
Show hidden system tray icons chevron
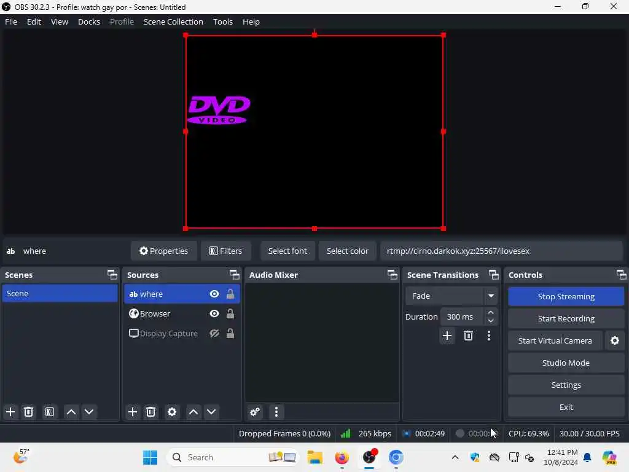(x=455, y=457)
